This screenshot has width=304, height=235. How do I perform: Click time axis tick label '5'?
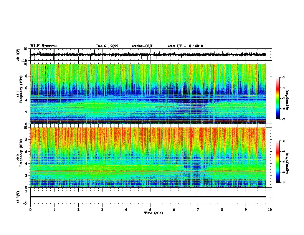pos(150,210)
